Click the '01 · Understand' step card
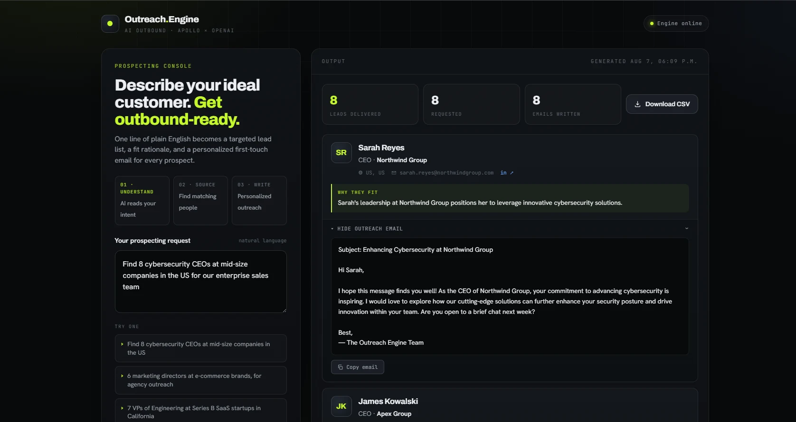The width and height of the screenshot is (796, 422). coord(142,201)
